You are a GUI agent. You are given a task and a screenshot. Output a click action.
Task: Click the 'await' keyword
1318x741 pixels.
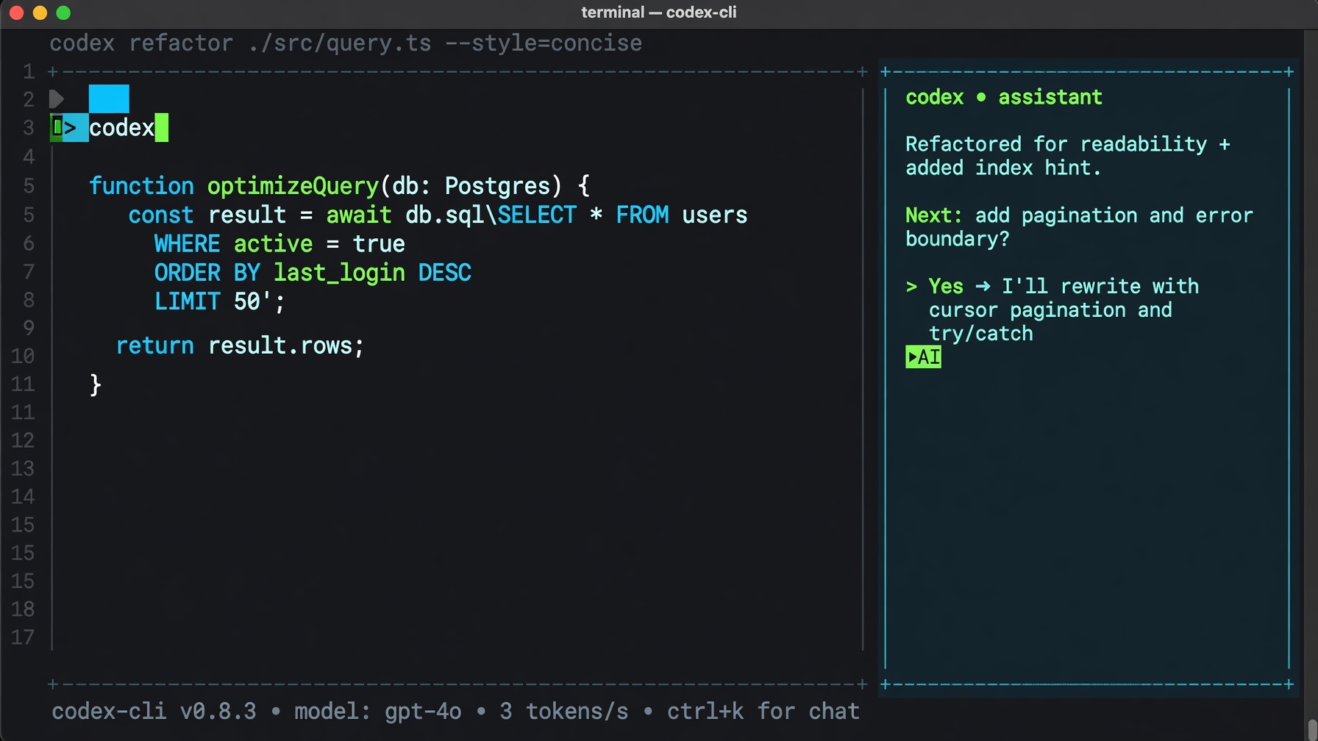tap(359, 215)
